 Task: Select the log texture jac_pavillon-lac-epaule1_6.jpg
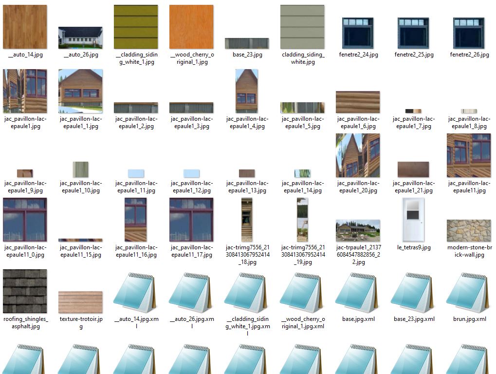pos(358,102)
